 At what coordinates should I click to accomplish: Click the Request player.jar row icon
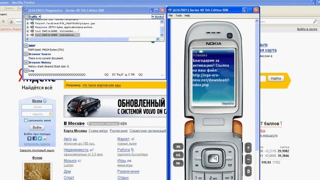pos(32,23)
